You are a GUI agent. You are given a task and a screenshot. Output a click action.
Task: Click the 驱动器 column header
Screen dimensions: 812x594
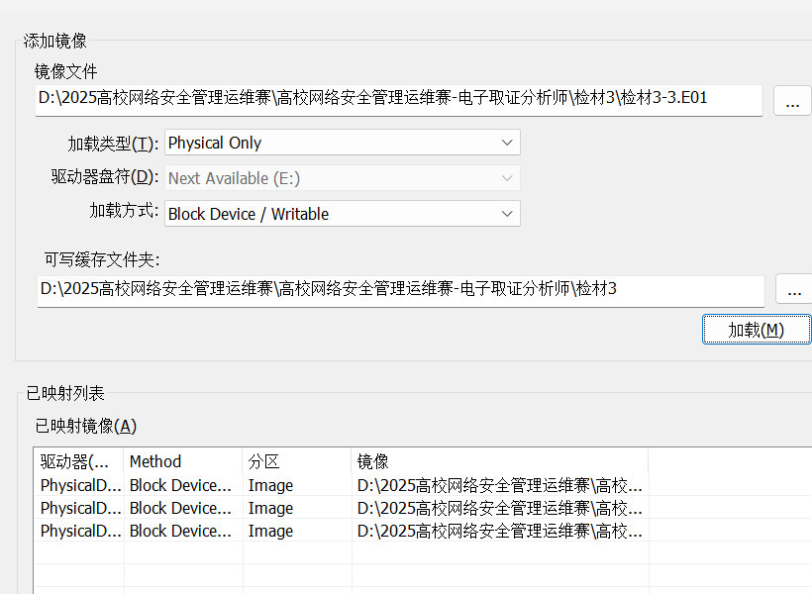pos(78,461)
